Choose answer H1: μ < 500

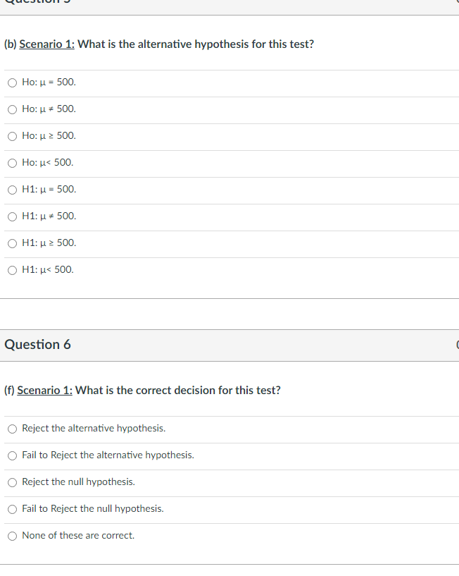point(12,269)
